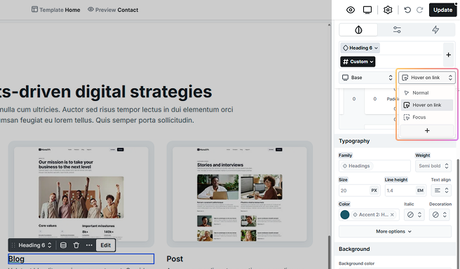Open the Heading 6 class dropdown
460x269 pixels.
(360, 48)
